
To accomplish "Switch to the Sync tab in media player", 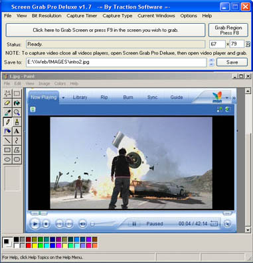I will (x=153, y=97).
